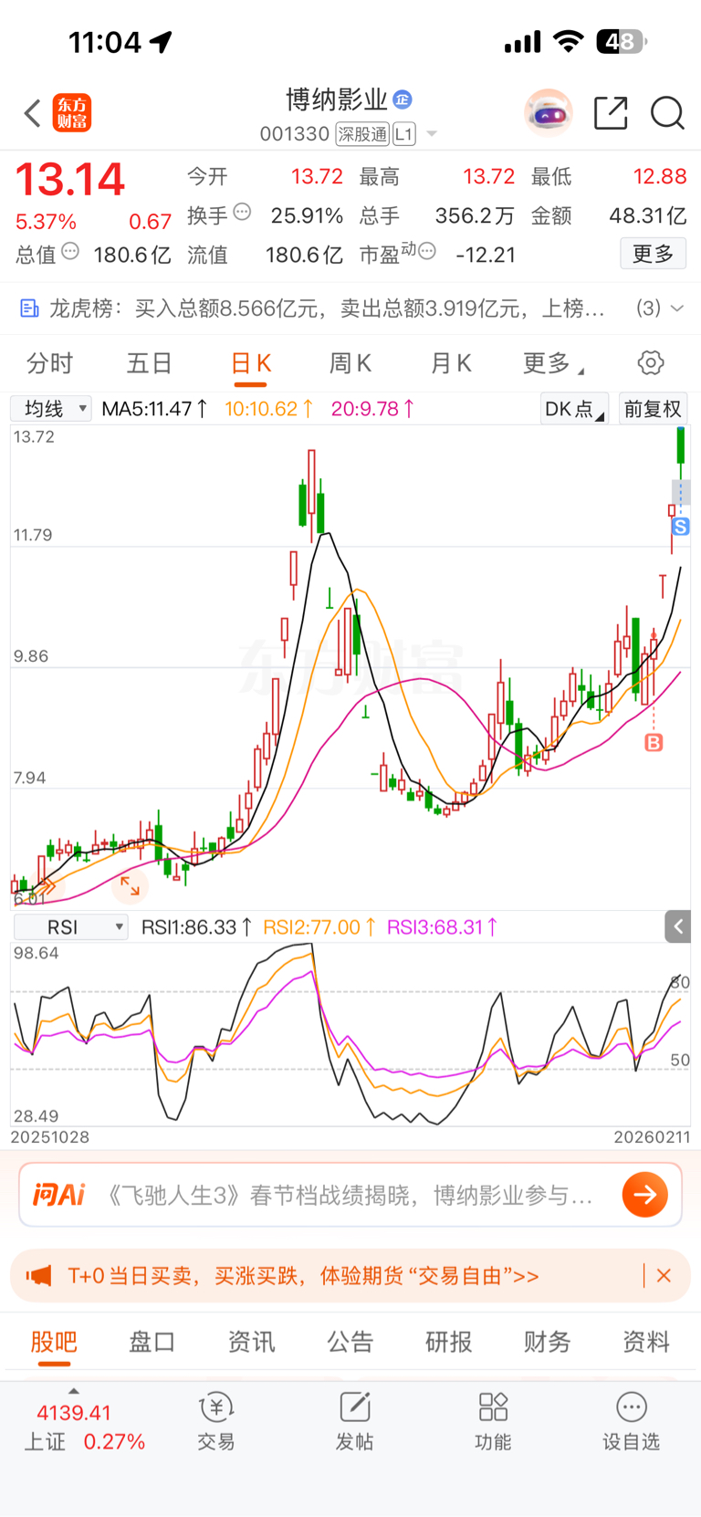Open the 龙虎榜 news headline
The height and width of the screenshot is (1517, 701).
click(327, 309)
